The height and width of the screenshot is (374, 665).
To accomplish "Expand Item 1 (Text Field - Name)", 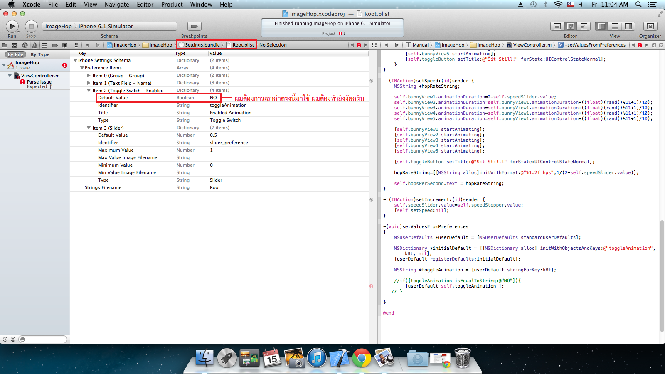I will 89,83.
